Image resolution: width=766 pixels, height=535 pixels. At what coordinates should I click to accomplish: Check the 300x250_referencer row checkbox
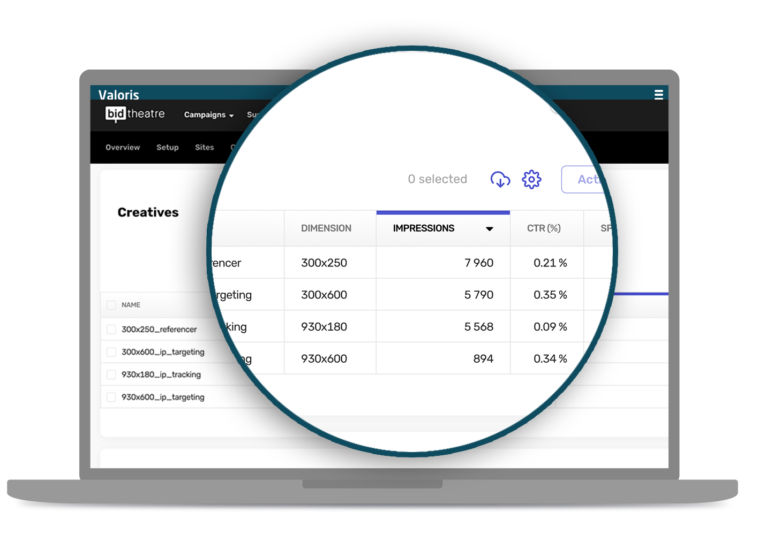tap(111, 330)
